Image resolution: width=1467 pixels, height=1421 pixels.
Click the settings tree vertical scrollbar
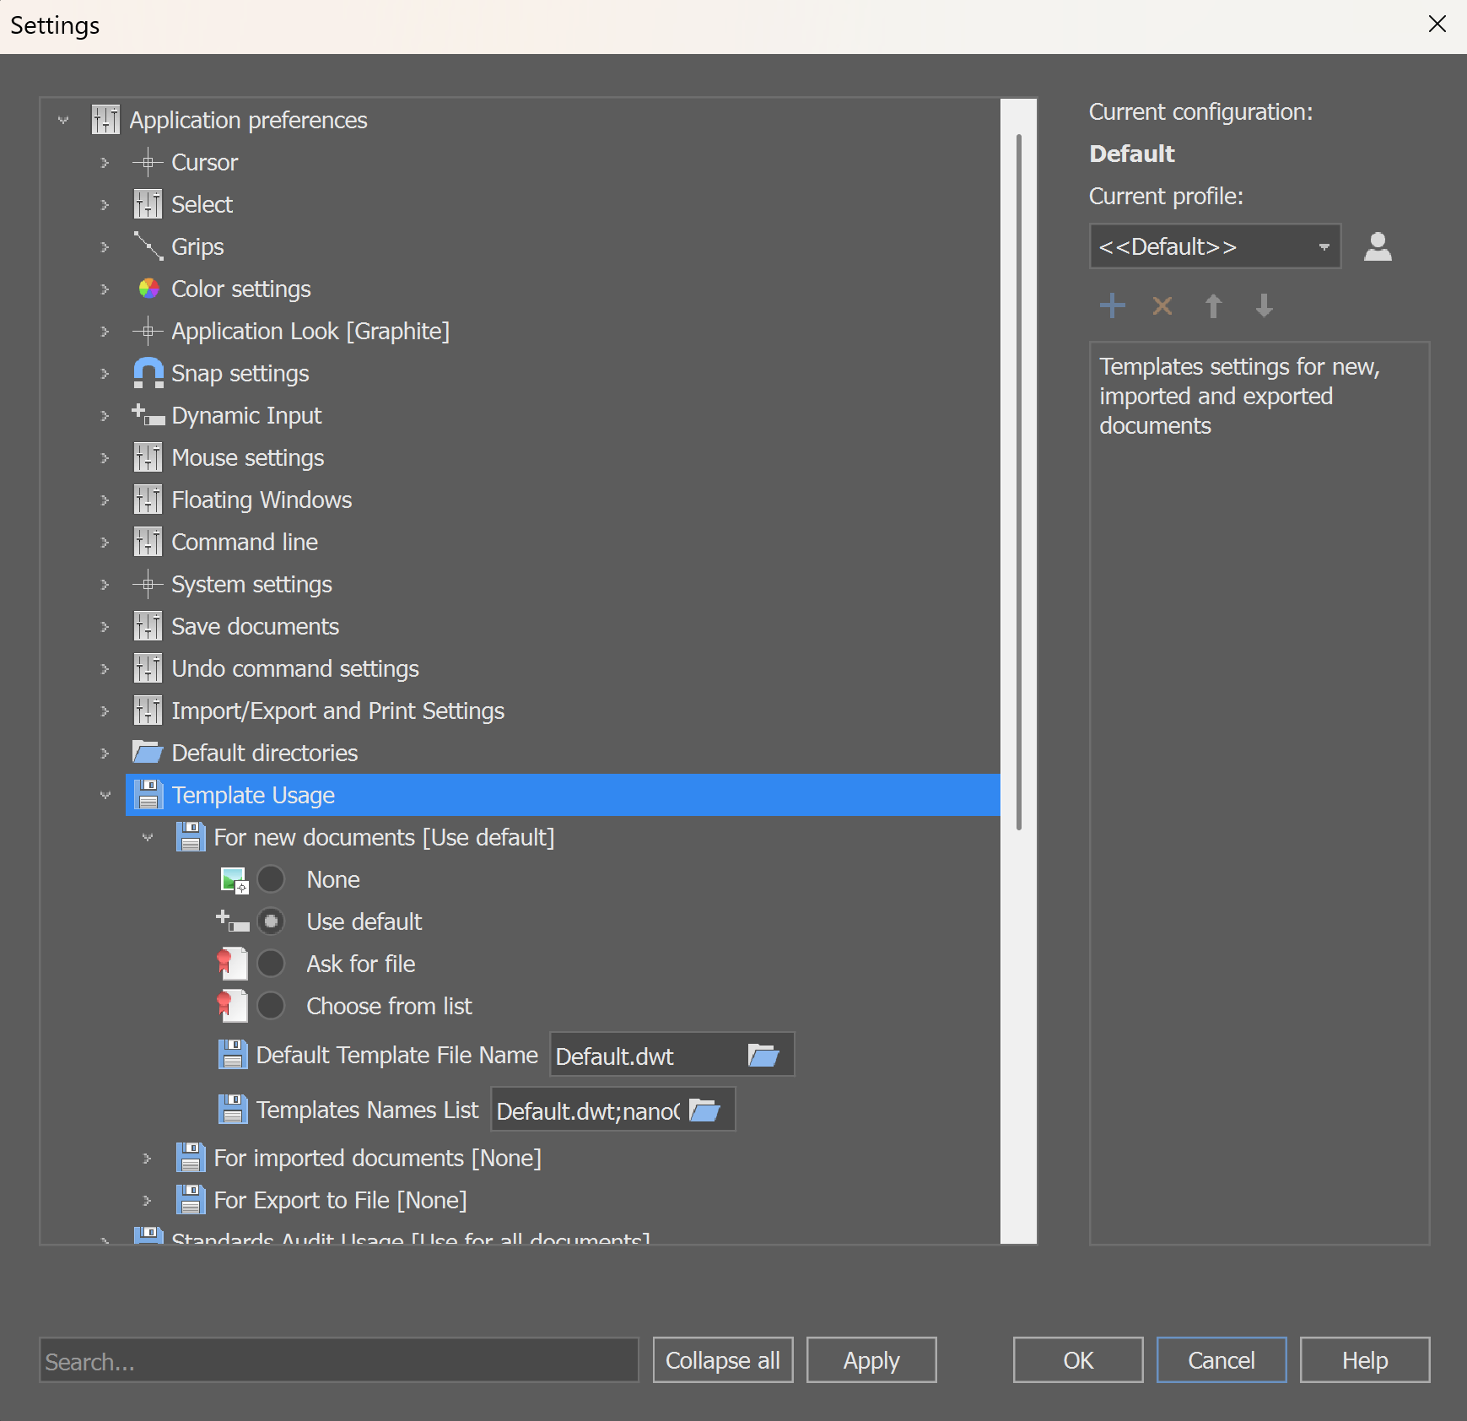1019,481
